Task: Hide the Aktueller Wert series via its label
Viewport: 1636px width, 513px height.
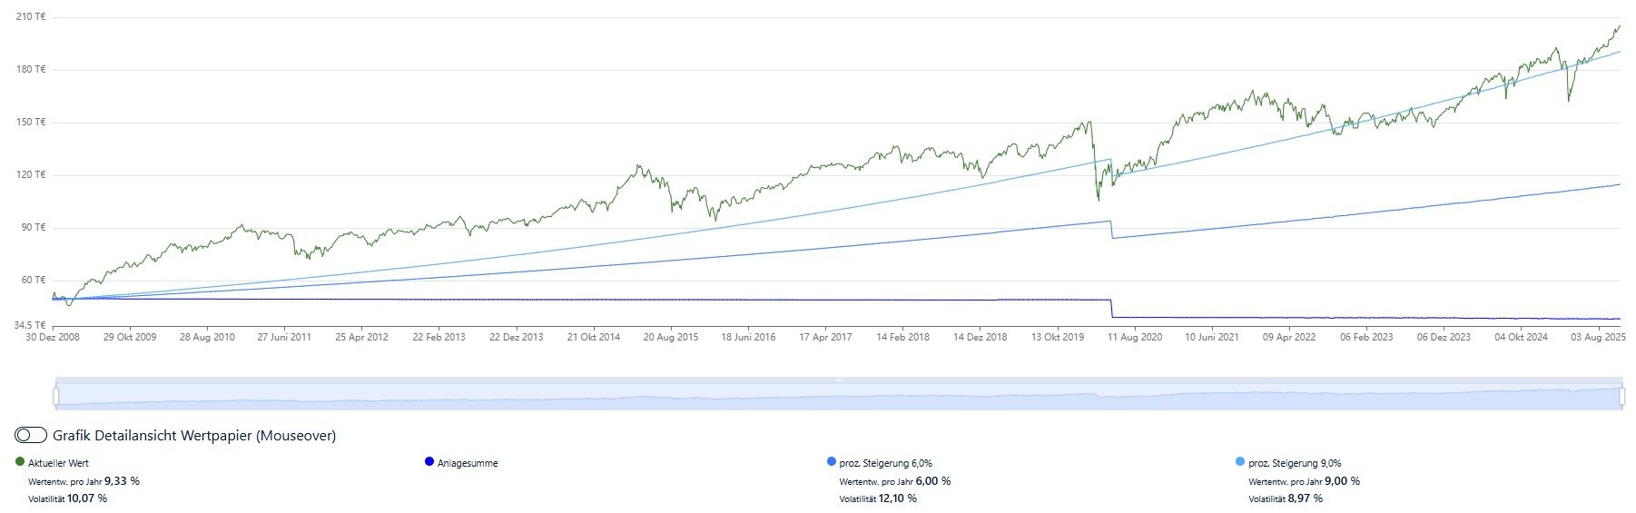Action: (58, 463)
